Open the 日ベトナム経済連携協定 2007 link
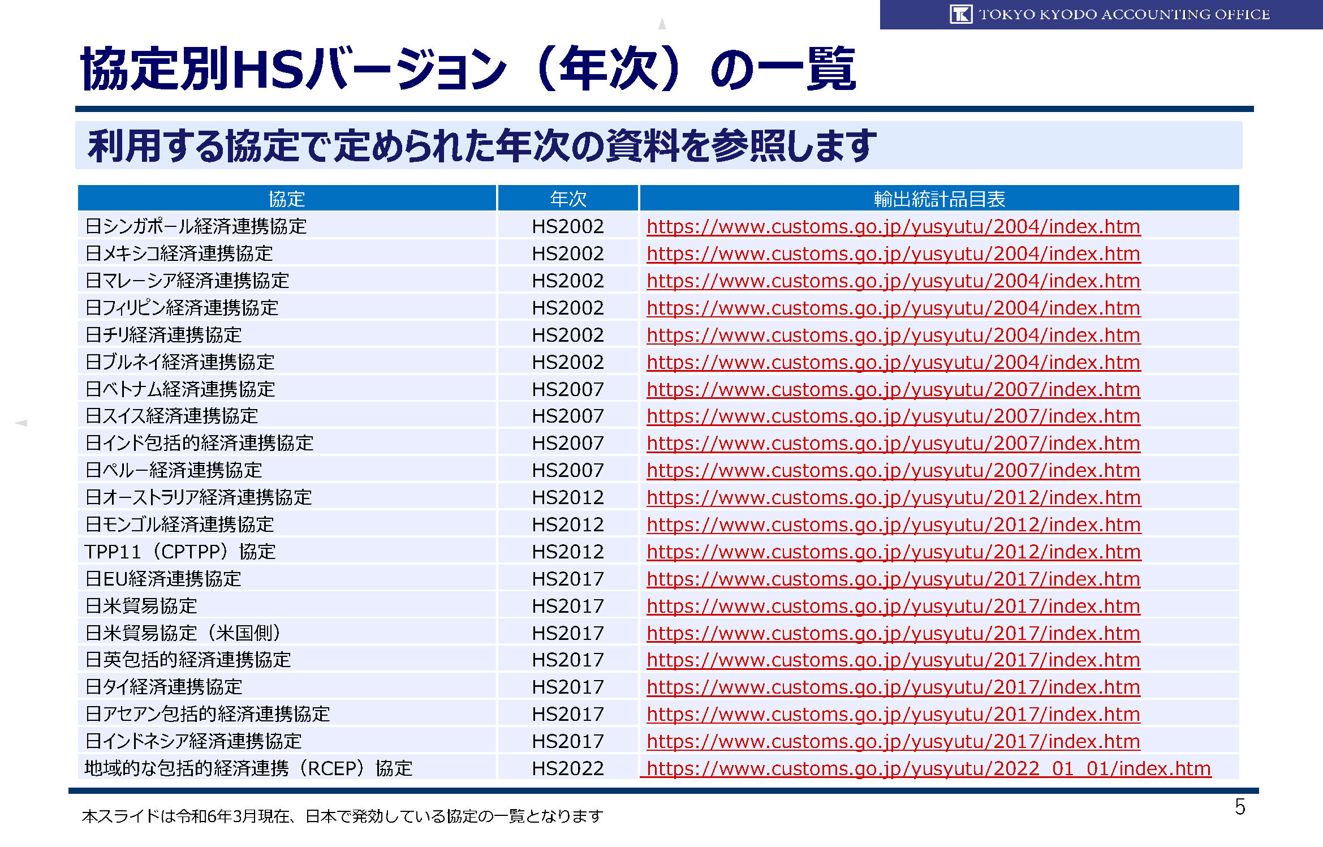1323x847 pixels. pos(893,389)
